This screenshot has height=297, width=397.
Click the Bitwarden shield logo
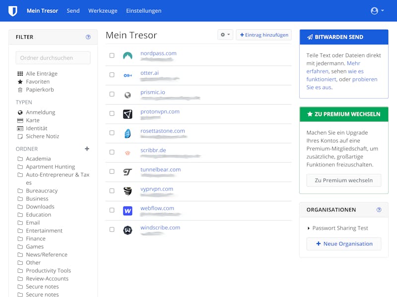click(13, 11)
